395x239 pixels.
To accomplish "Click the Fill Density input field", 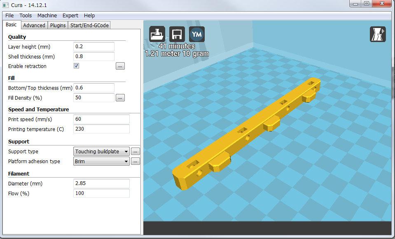I will click(94, 98).
